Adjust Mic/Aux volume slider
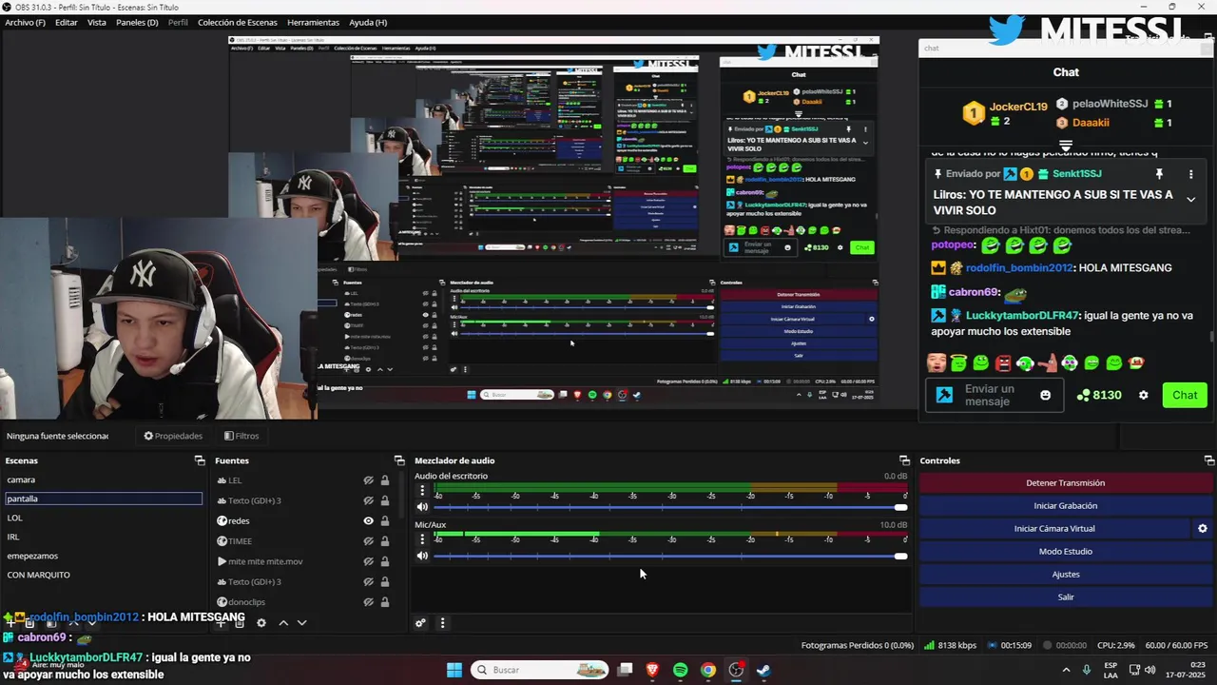 tap(670, 557)
